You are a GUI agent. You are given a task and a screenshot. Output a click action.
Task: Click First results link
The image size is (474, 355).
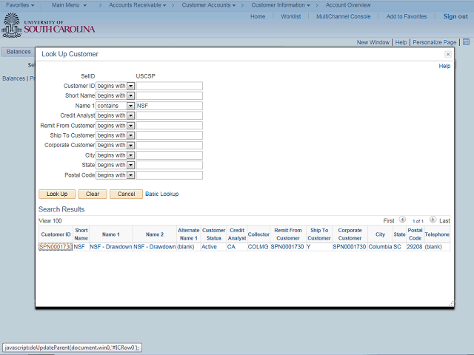[389, 221]
